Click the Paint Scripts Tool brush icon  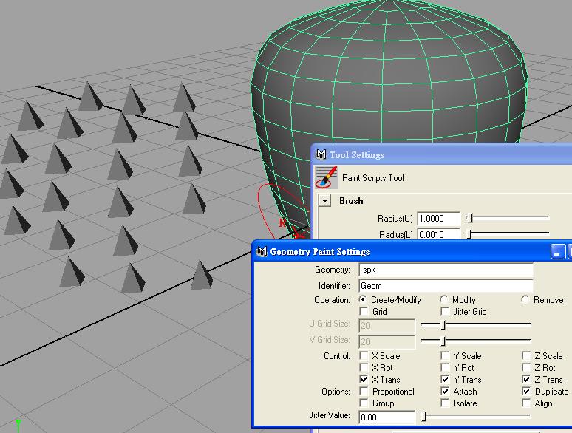click(327, 177)
